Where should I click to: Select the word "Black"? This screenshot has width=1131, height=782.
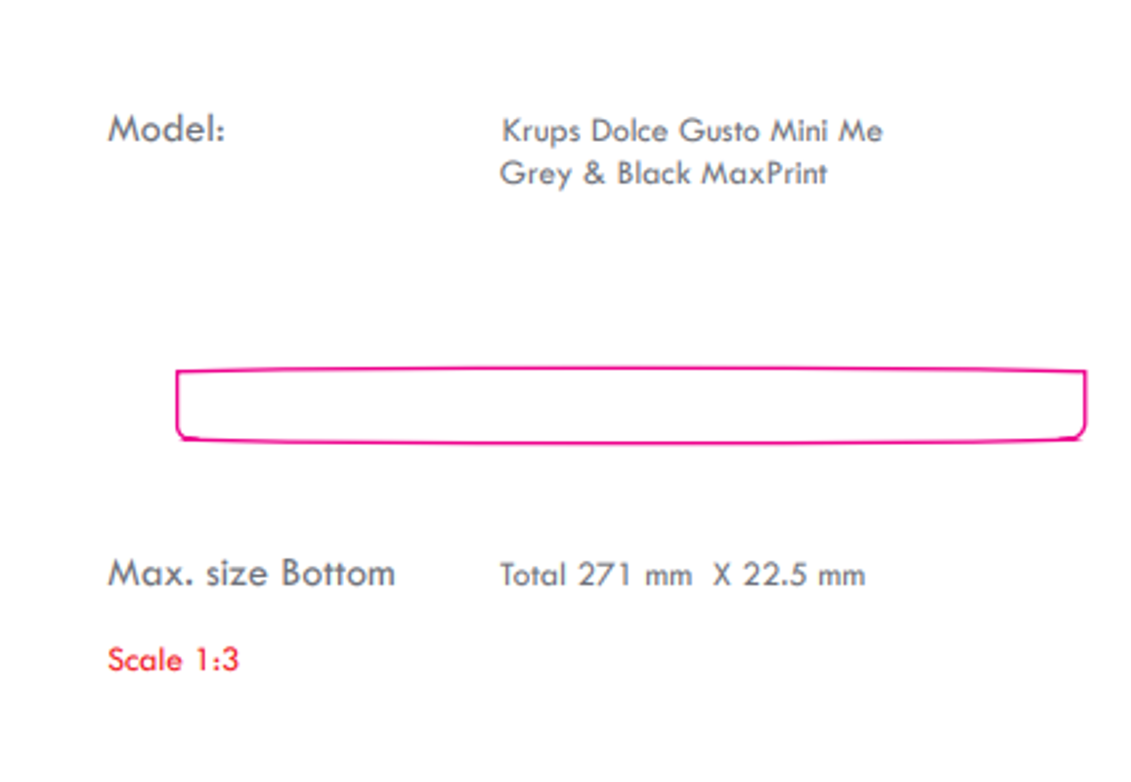(x=654, y=173)
